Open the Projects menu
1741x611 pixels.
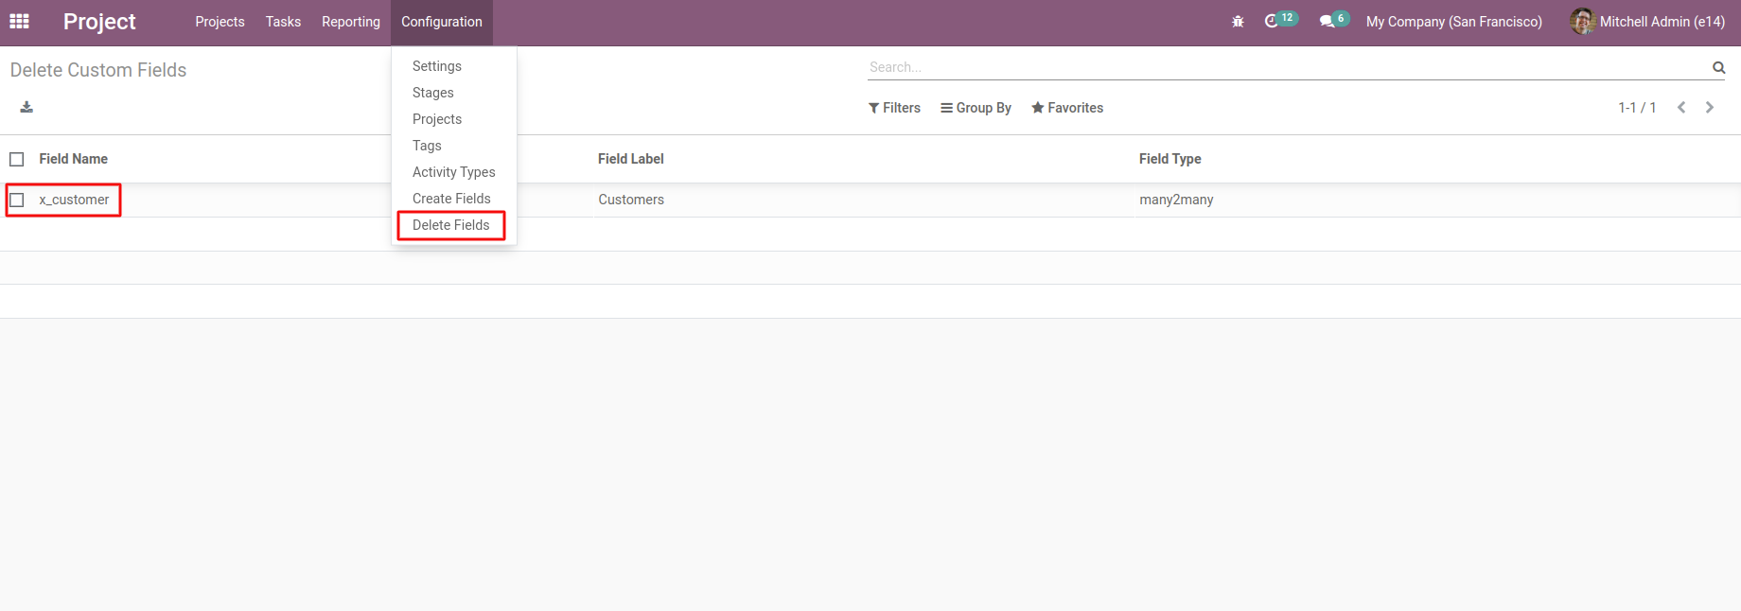coord(220,22)
